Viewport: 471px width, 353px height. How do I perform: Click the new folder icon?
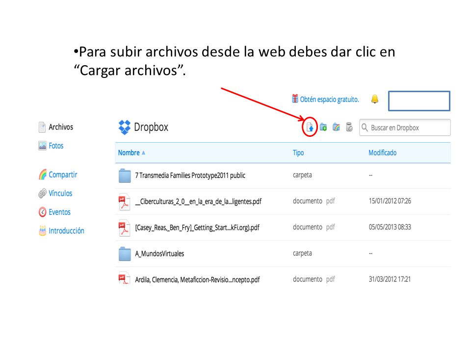pos(323,127)
